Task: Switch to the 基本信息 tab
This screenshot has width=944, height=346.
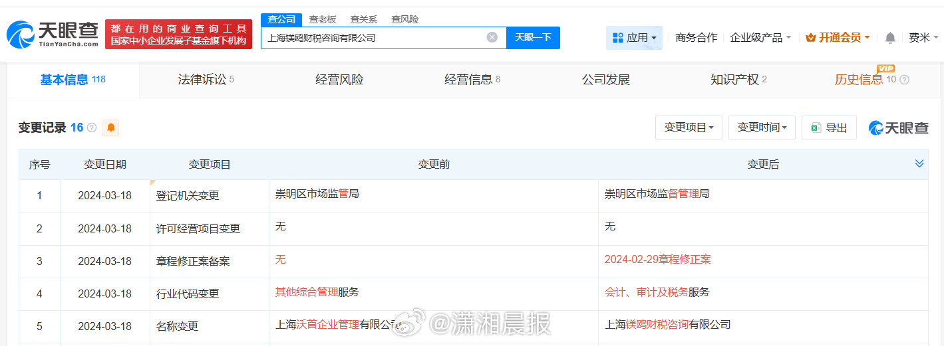Action: (x=73, y=80)
